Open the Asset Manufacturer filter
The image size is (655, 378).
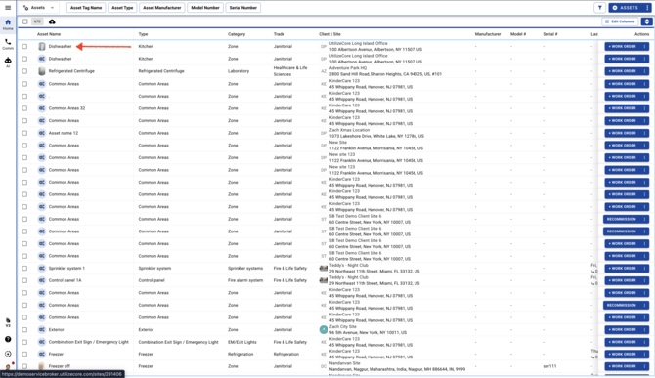162,8
